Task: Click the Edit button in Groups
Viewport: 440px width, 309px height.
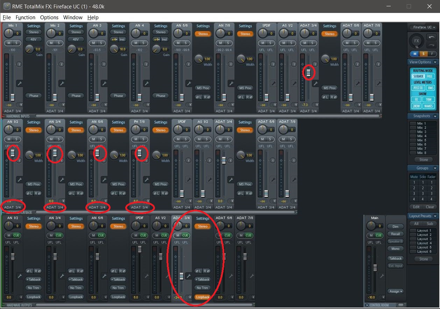Action: (416, 207)
